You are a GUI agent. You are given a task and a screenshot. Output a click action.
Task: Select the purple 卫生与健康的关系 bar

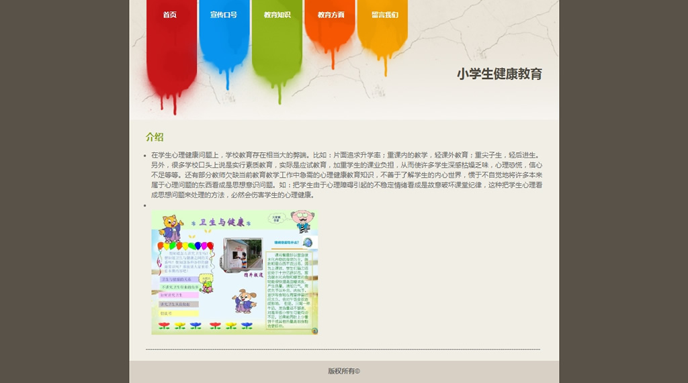click(176, 279)
